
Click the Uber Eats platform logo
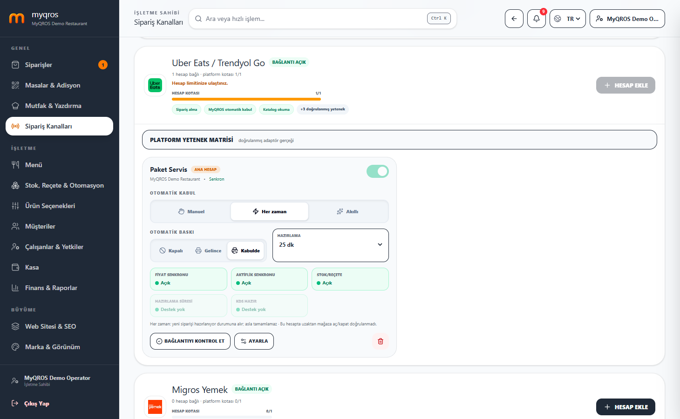point(155,85)
